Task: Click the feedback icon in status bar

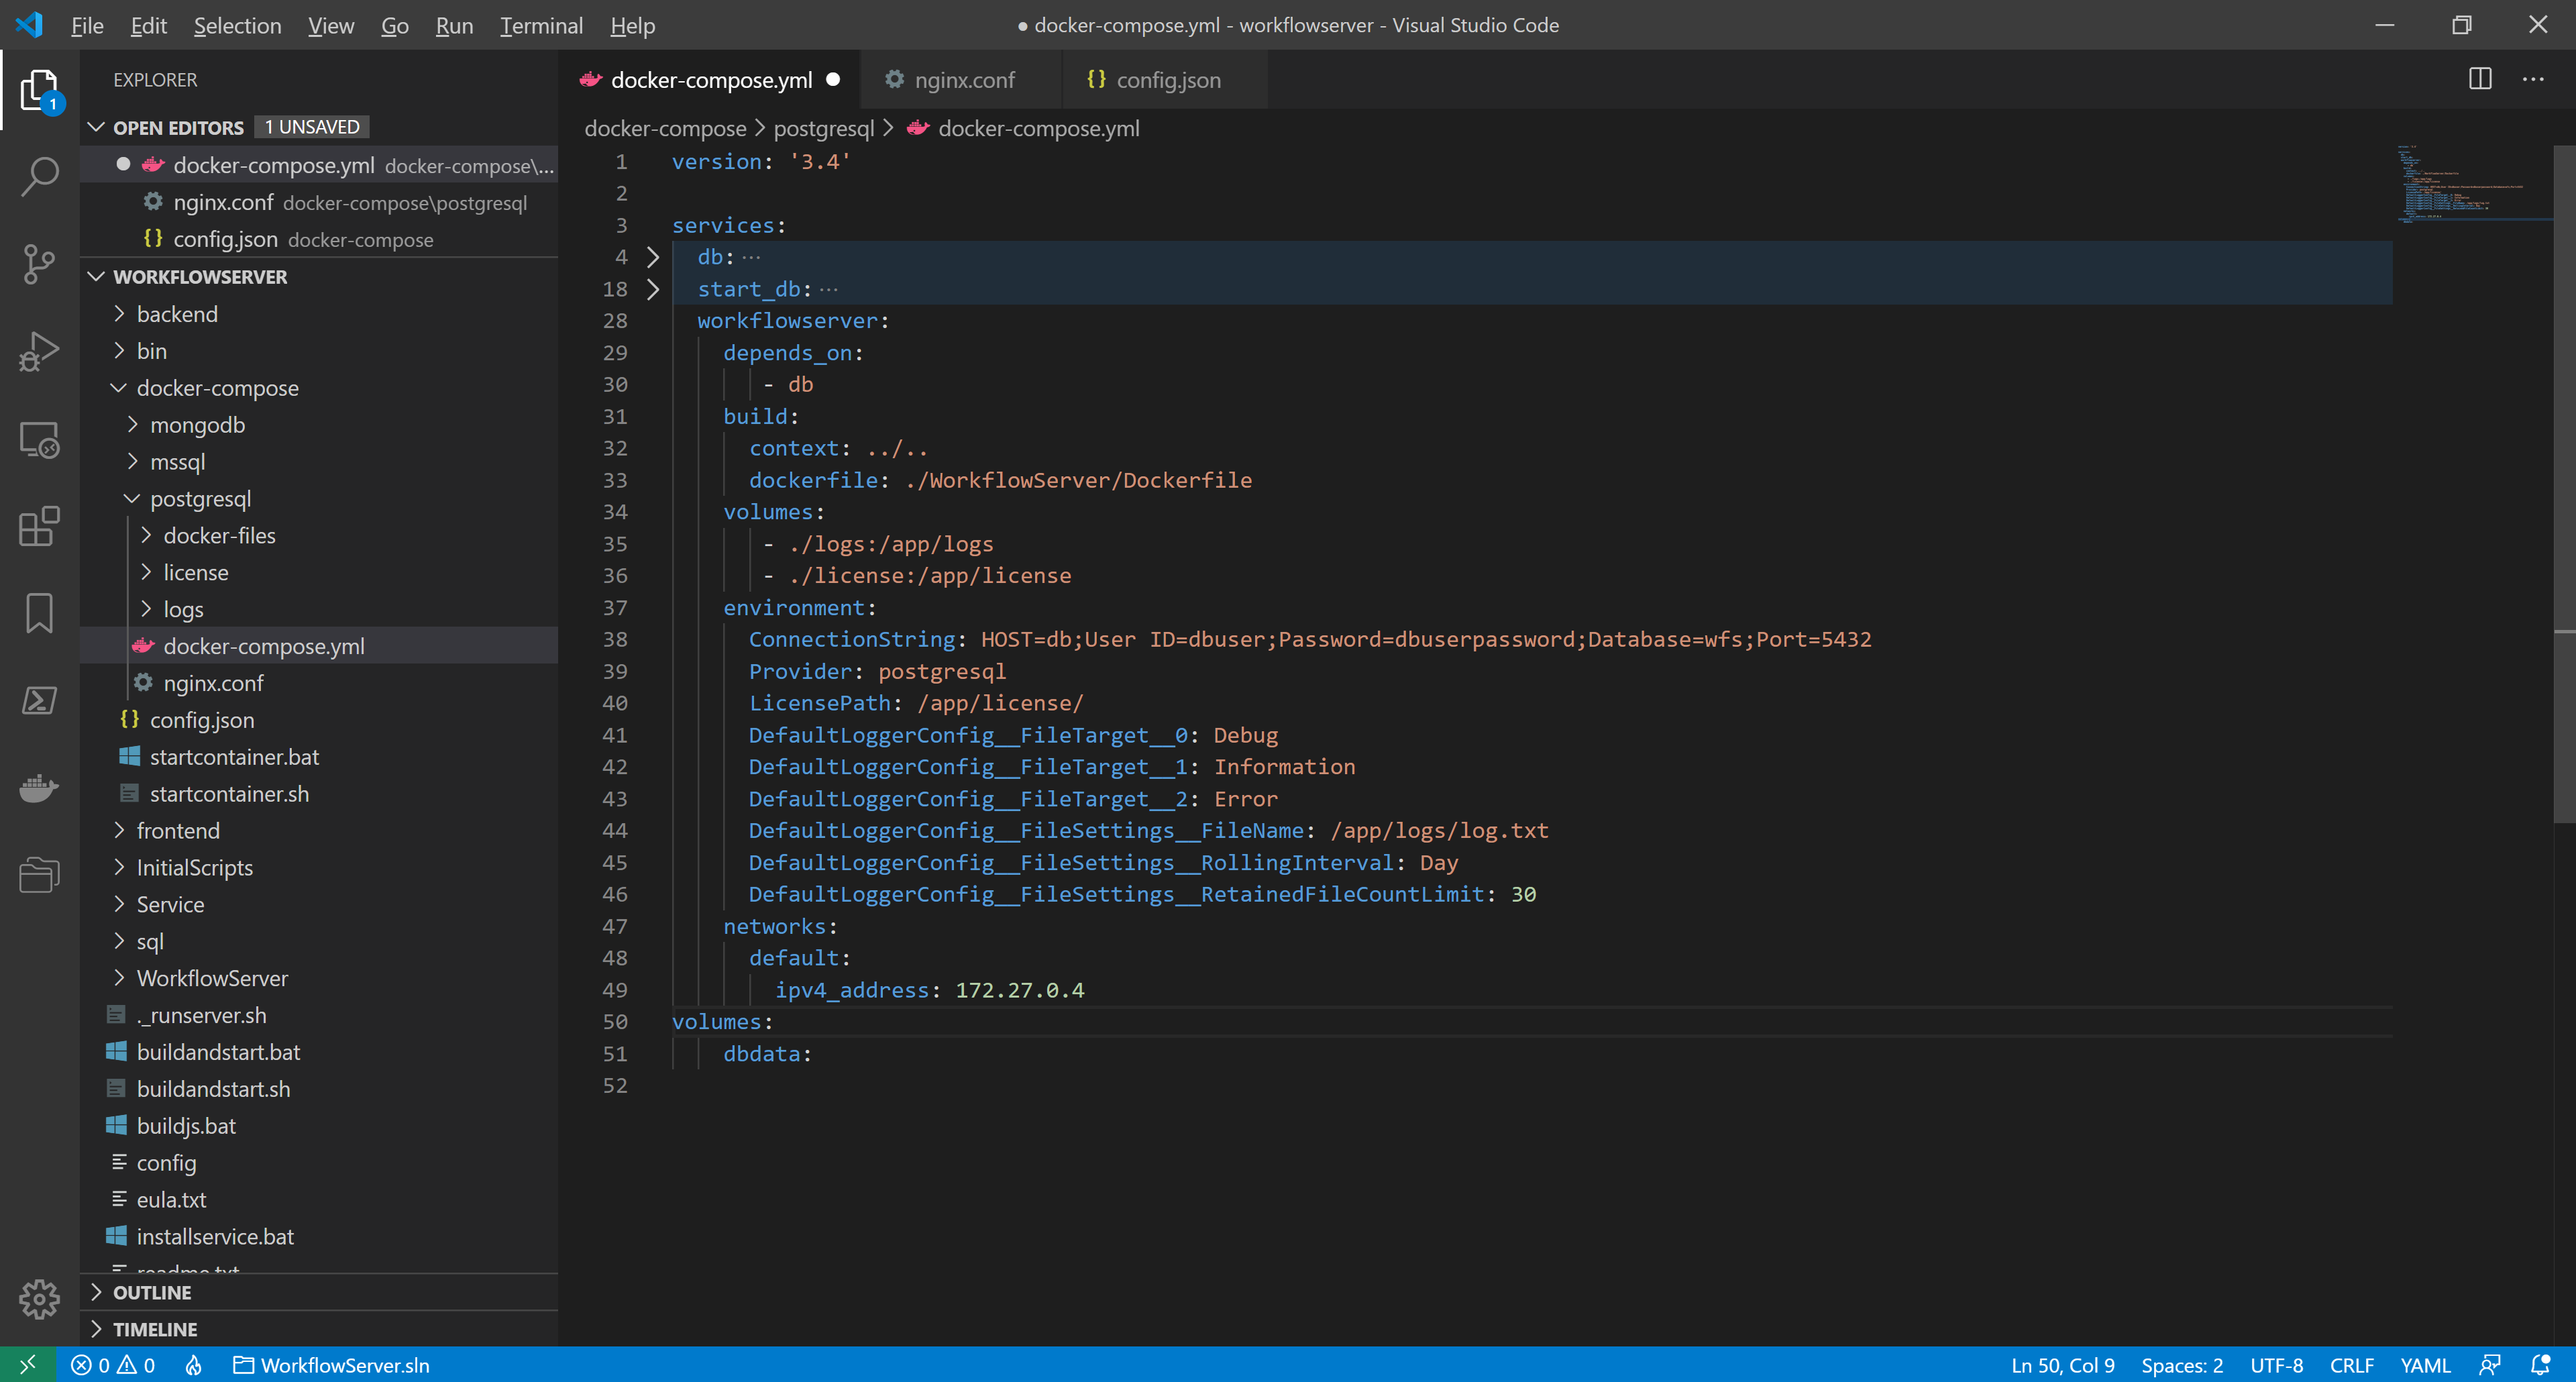Action: pos(2490,1365)
